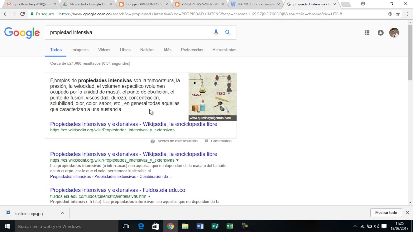Screen dimensions: 413x232
Task: Open the Google apps grid
Action: click(367, 33)
